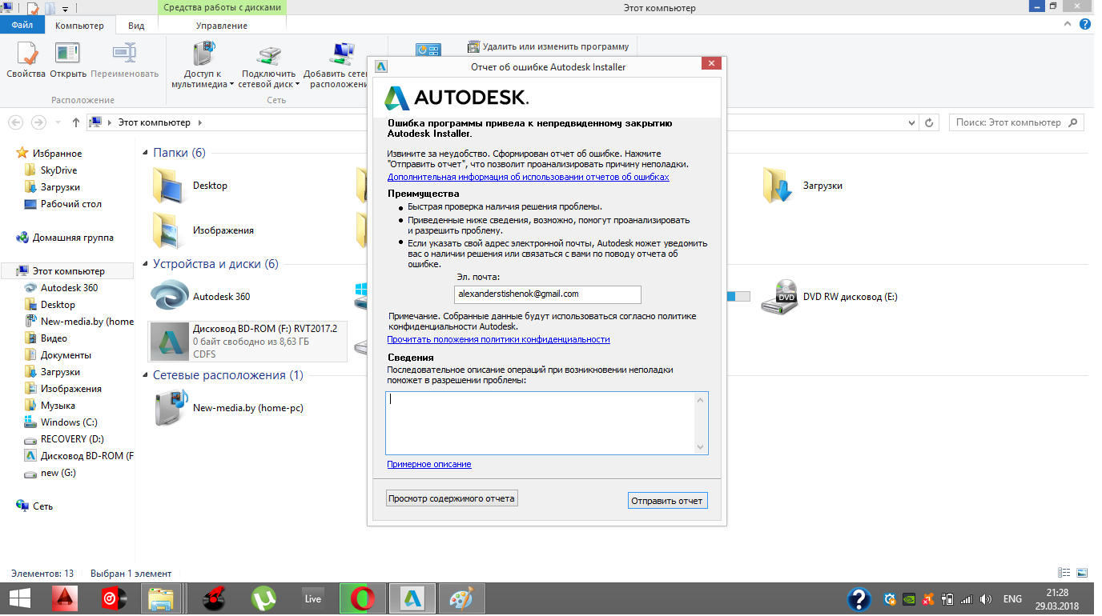Screen dimensions: 1102x616
Task: Open AutoCAD from the taskbar
Action: click(x=66, y=598)
